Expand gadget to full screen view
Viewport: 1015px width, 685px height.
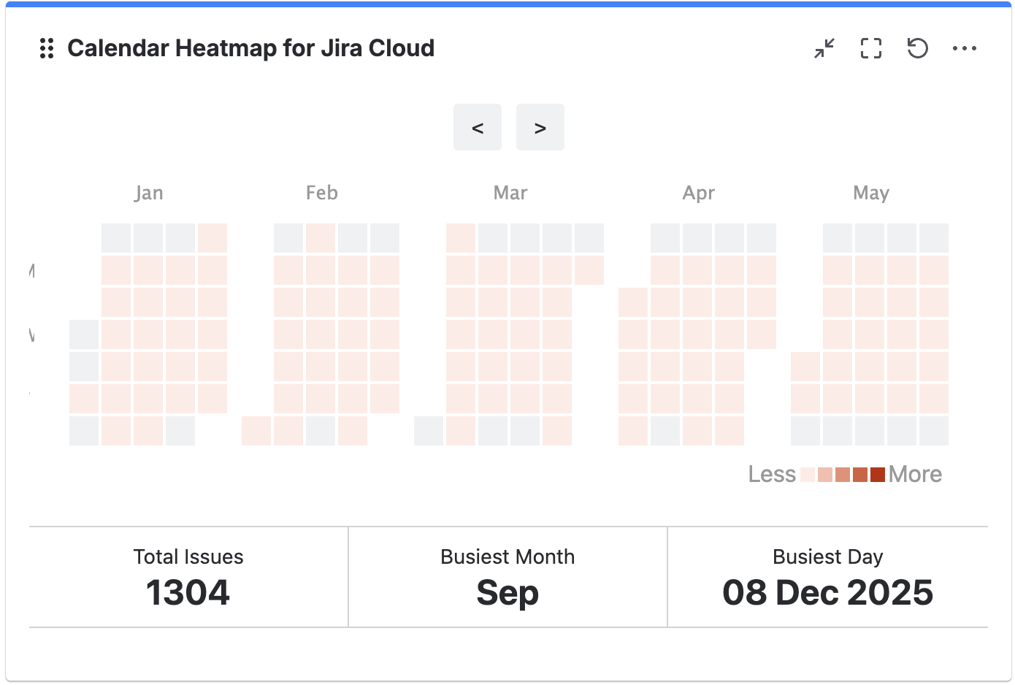(871, 48)
